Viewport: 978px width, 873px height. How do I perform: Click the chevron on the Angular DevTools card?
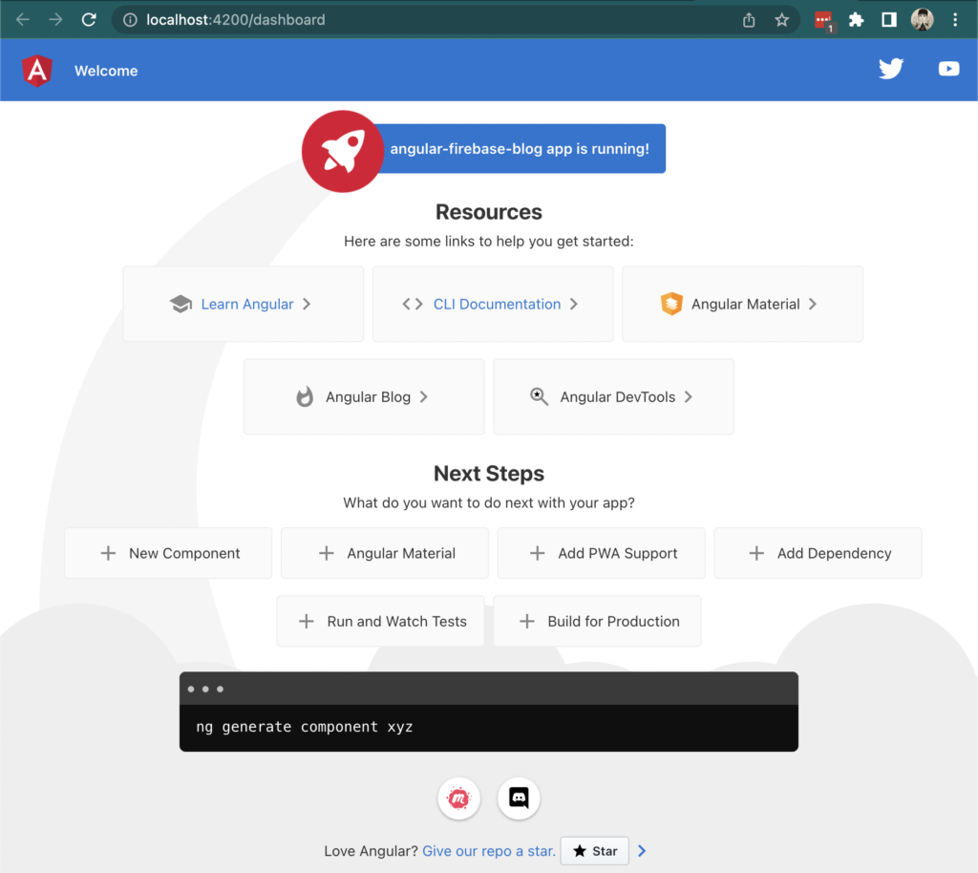click(x=689, y=395)
